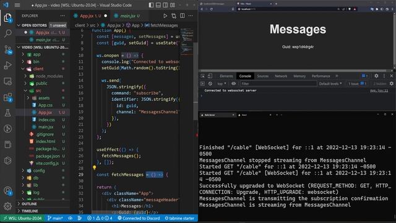Click fetchMessages in the breadcrumb
Screen dimensions: 396x223
click(161, 25)
